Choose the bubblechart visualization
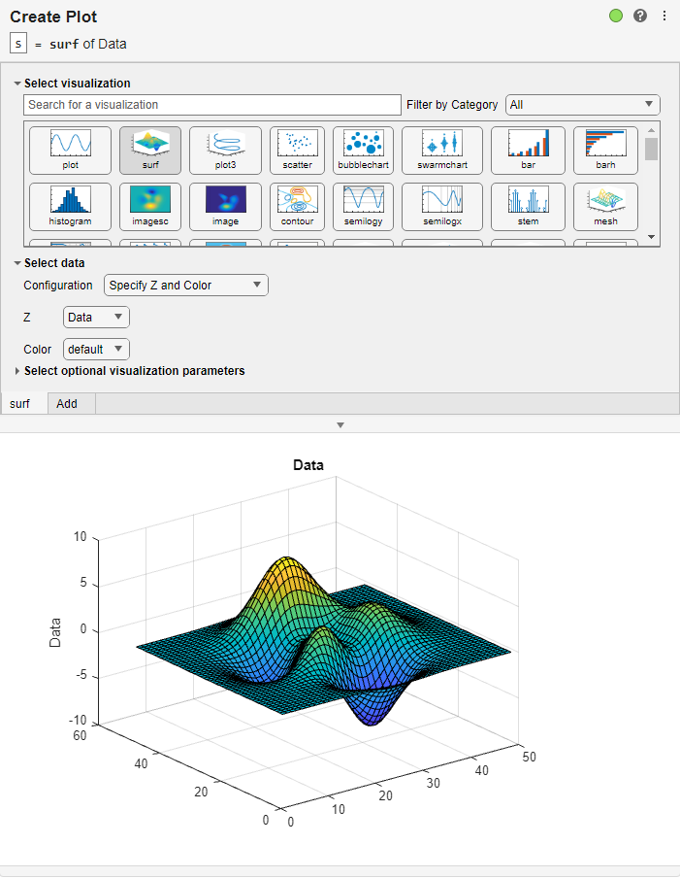680x878 pixels. point(363,151)
